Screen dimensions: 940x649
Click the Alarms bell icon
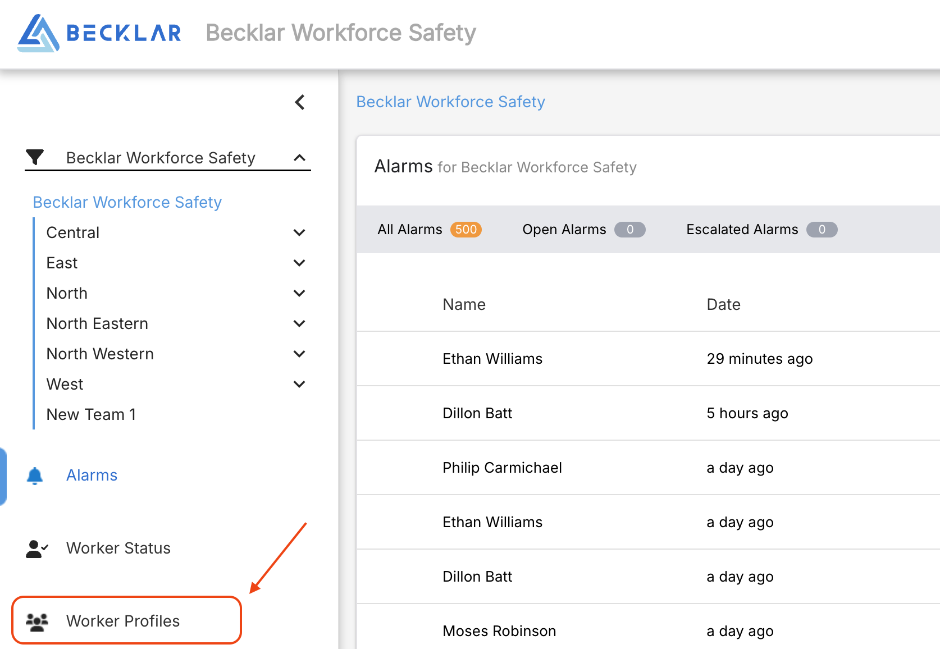35,476
